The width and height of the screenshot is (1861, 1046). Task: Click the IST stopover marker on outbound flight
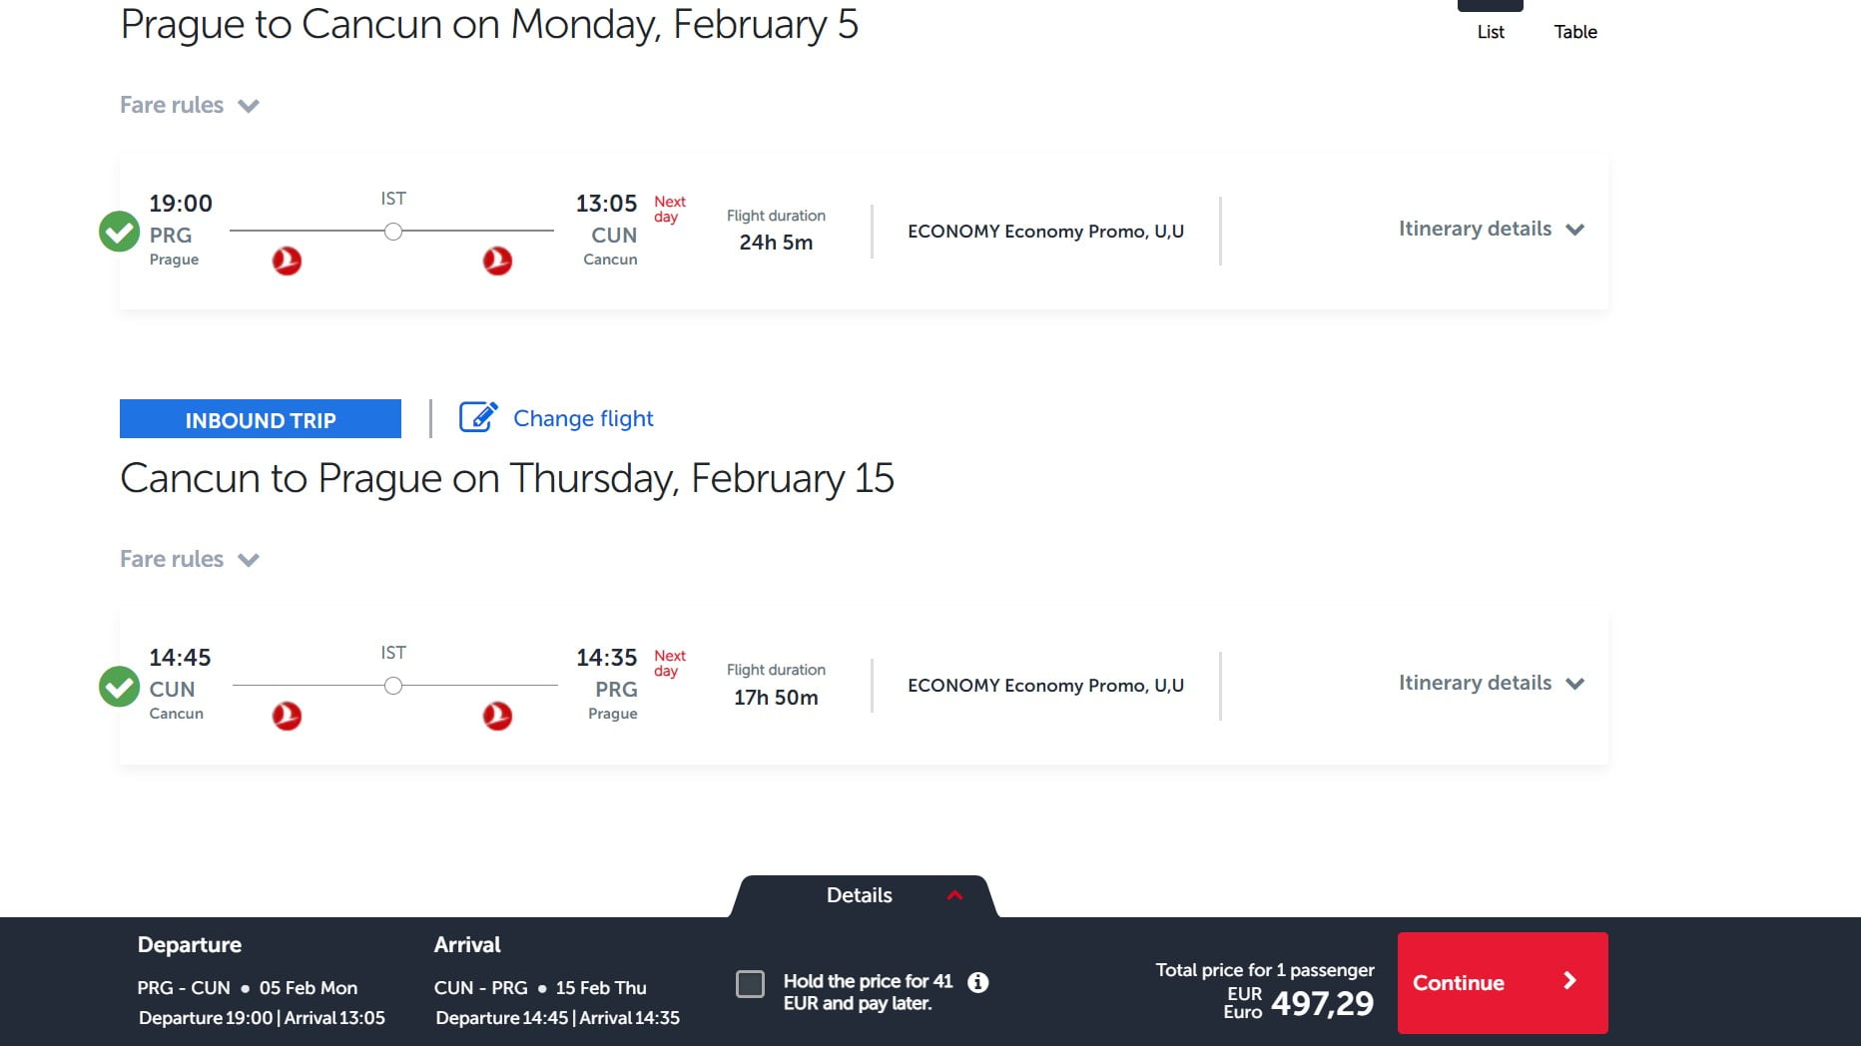pos(393,232)
